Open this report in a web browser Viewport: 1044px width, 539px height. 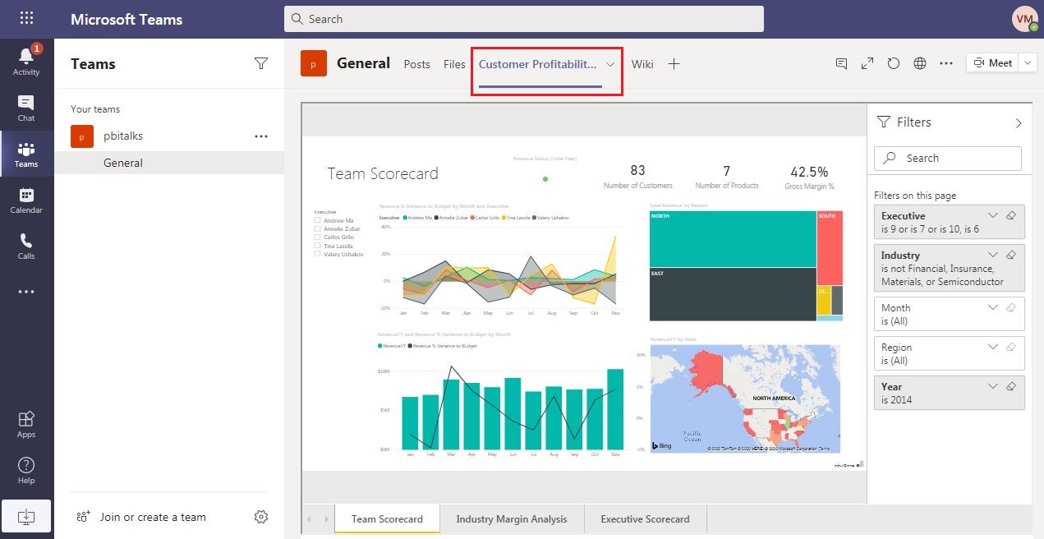pos(919,62)
